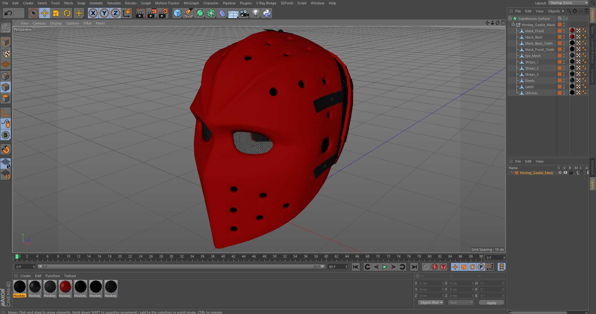Toggle Hockey_Goalie_Mask layer visibility icon
The height and width of the screenshot is (314, 596).
pyautogui.click(x=565, y=173)
